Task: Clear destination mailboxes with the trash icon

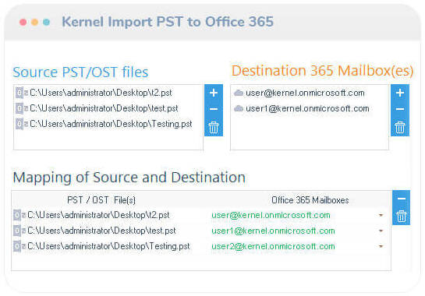Action: (400, 127)
